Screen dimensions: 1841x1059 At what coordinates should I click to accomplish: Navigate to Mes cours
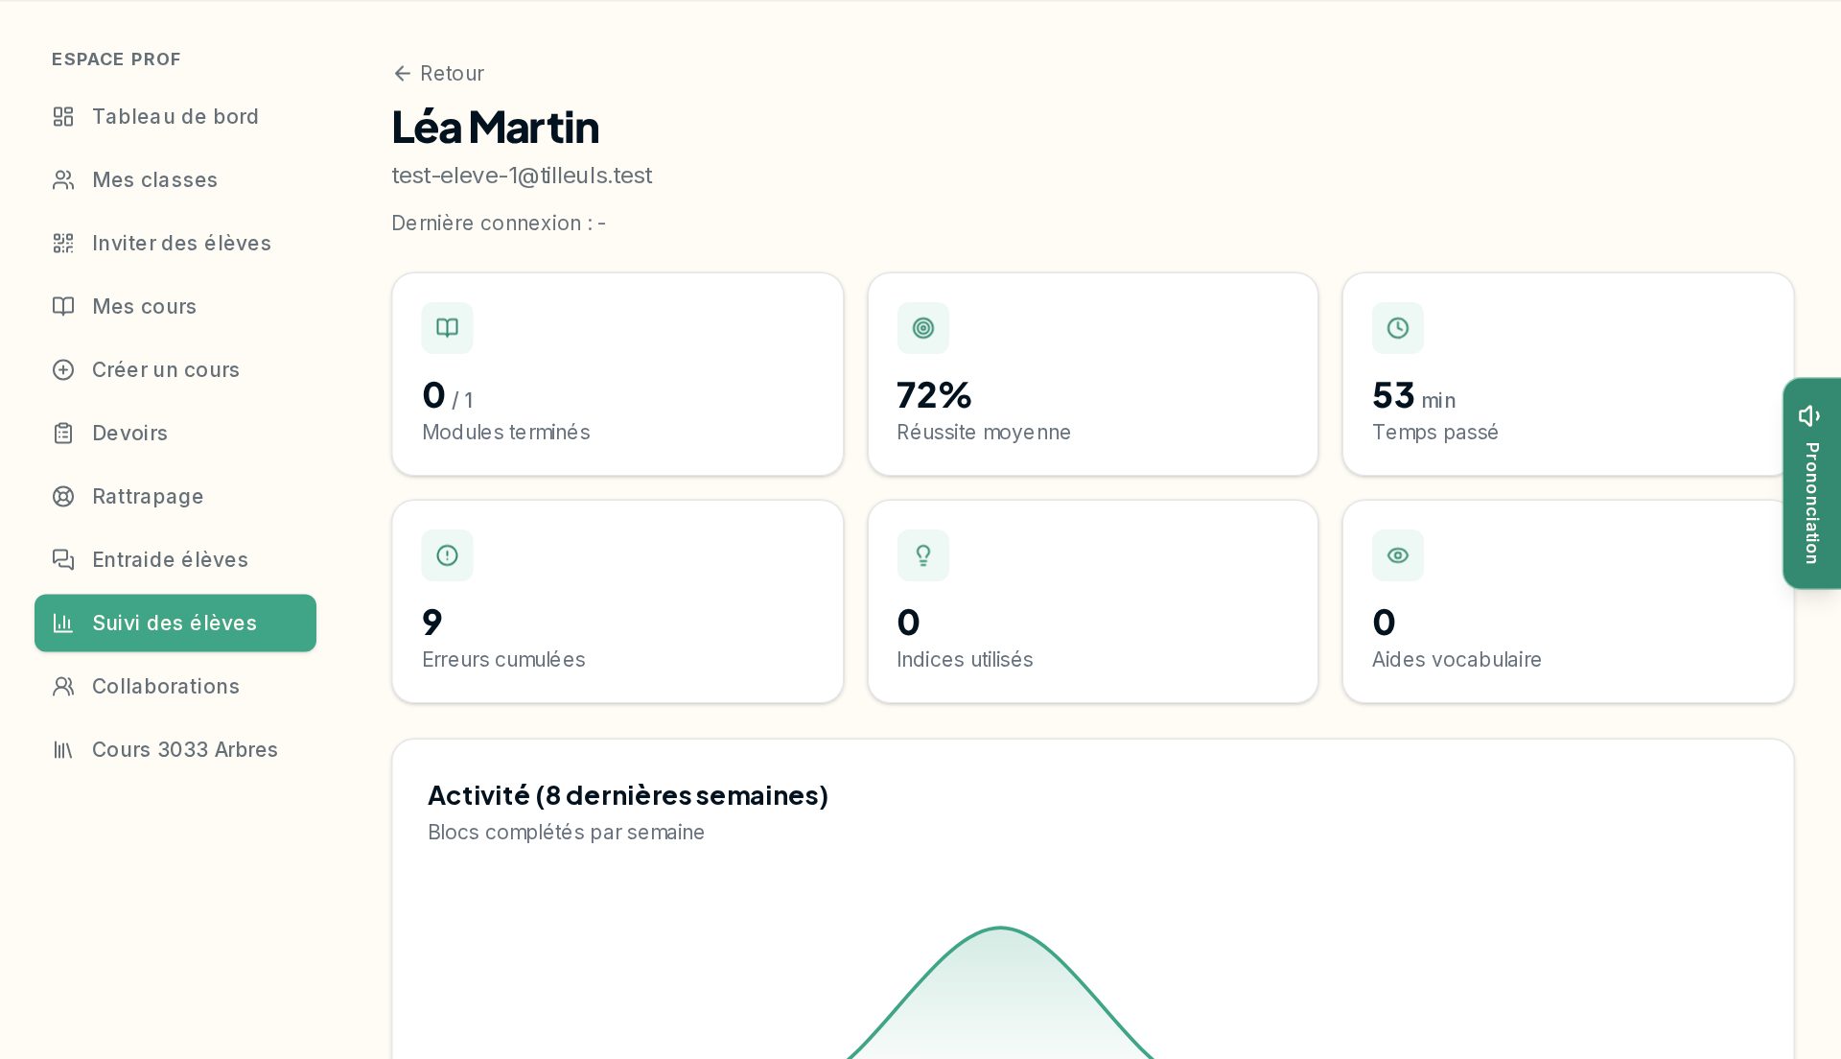pyautogui.click(x=175, y=307)
